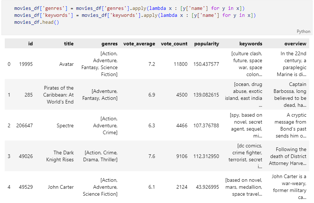Select John Carter's genres cell ending 'Science Fiction]'
The image size is (314, 203).
coord(100,187)
